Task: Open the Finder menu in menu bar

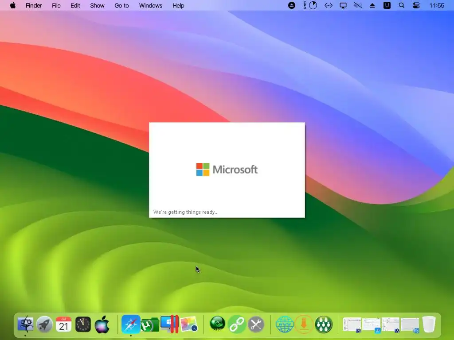Action: [34, 5]
